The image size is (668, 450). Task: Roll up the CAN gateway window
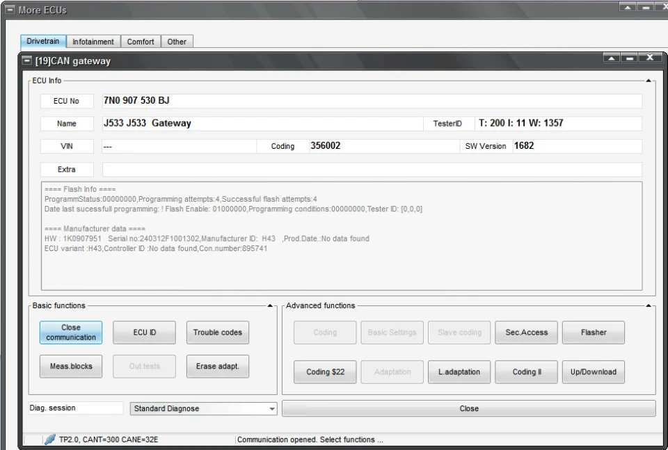pos(612,58)
